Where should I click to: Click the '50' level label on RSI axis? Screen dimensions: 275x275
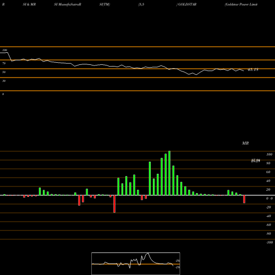(x=4, y=72)
